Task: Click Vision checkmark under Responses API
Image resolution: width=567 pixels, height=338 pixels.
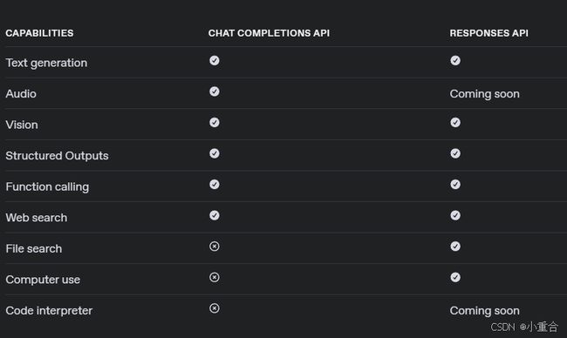Action: 455,123
